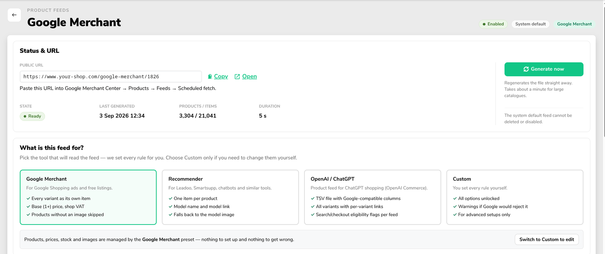Select the Google Merchant preset card
This screenshot has width=605, height=254.
coord(88,197)
